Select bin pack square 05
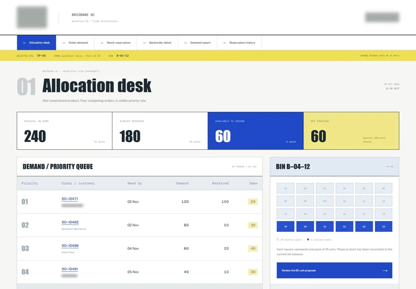Viewport: 416px width, 289px height. click(x=364, y=188)
